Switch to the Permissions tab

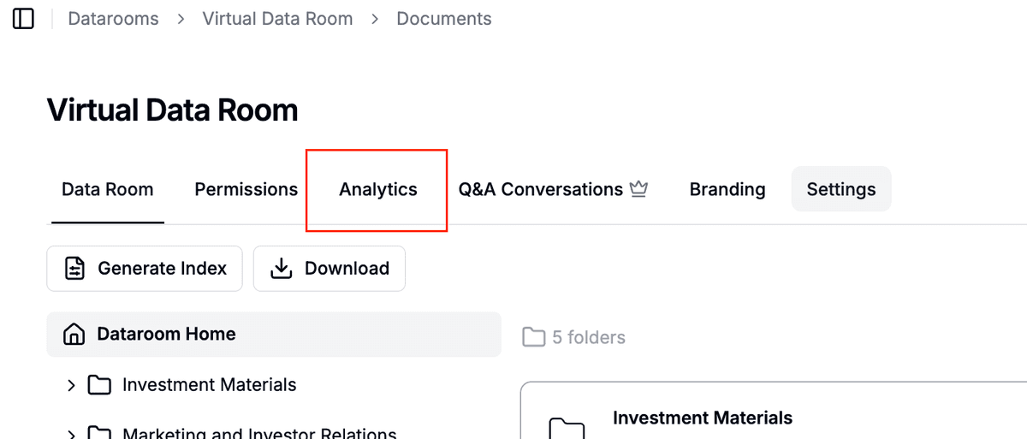click(x=246, y=189)
